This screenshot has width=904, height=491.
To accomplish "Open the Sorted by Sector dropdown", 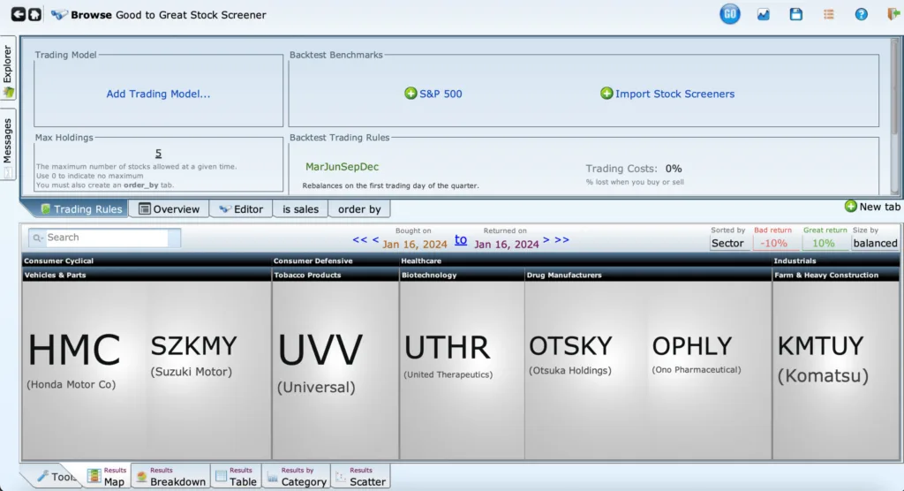I will click(x=727, y=243).
